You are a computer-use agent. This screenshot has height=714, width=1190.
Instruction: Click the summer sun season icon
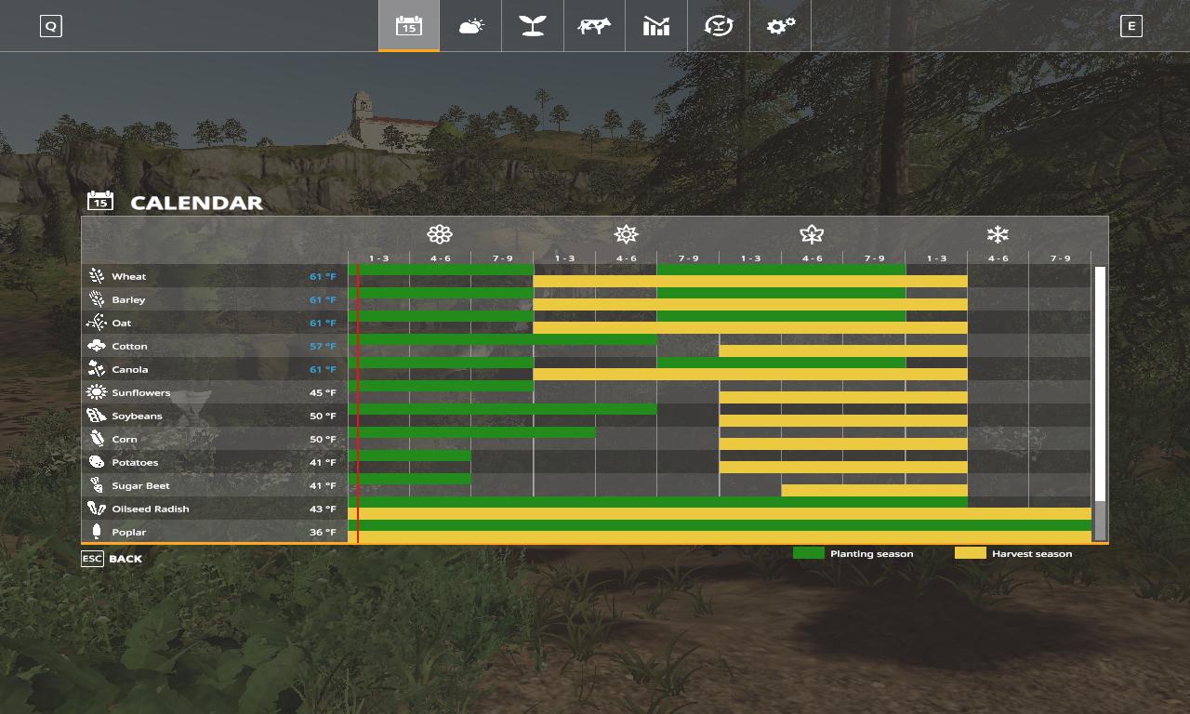click(x=627, y=234)
